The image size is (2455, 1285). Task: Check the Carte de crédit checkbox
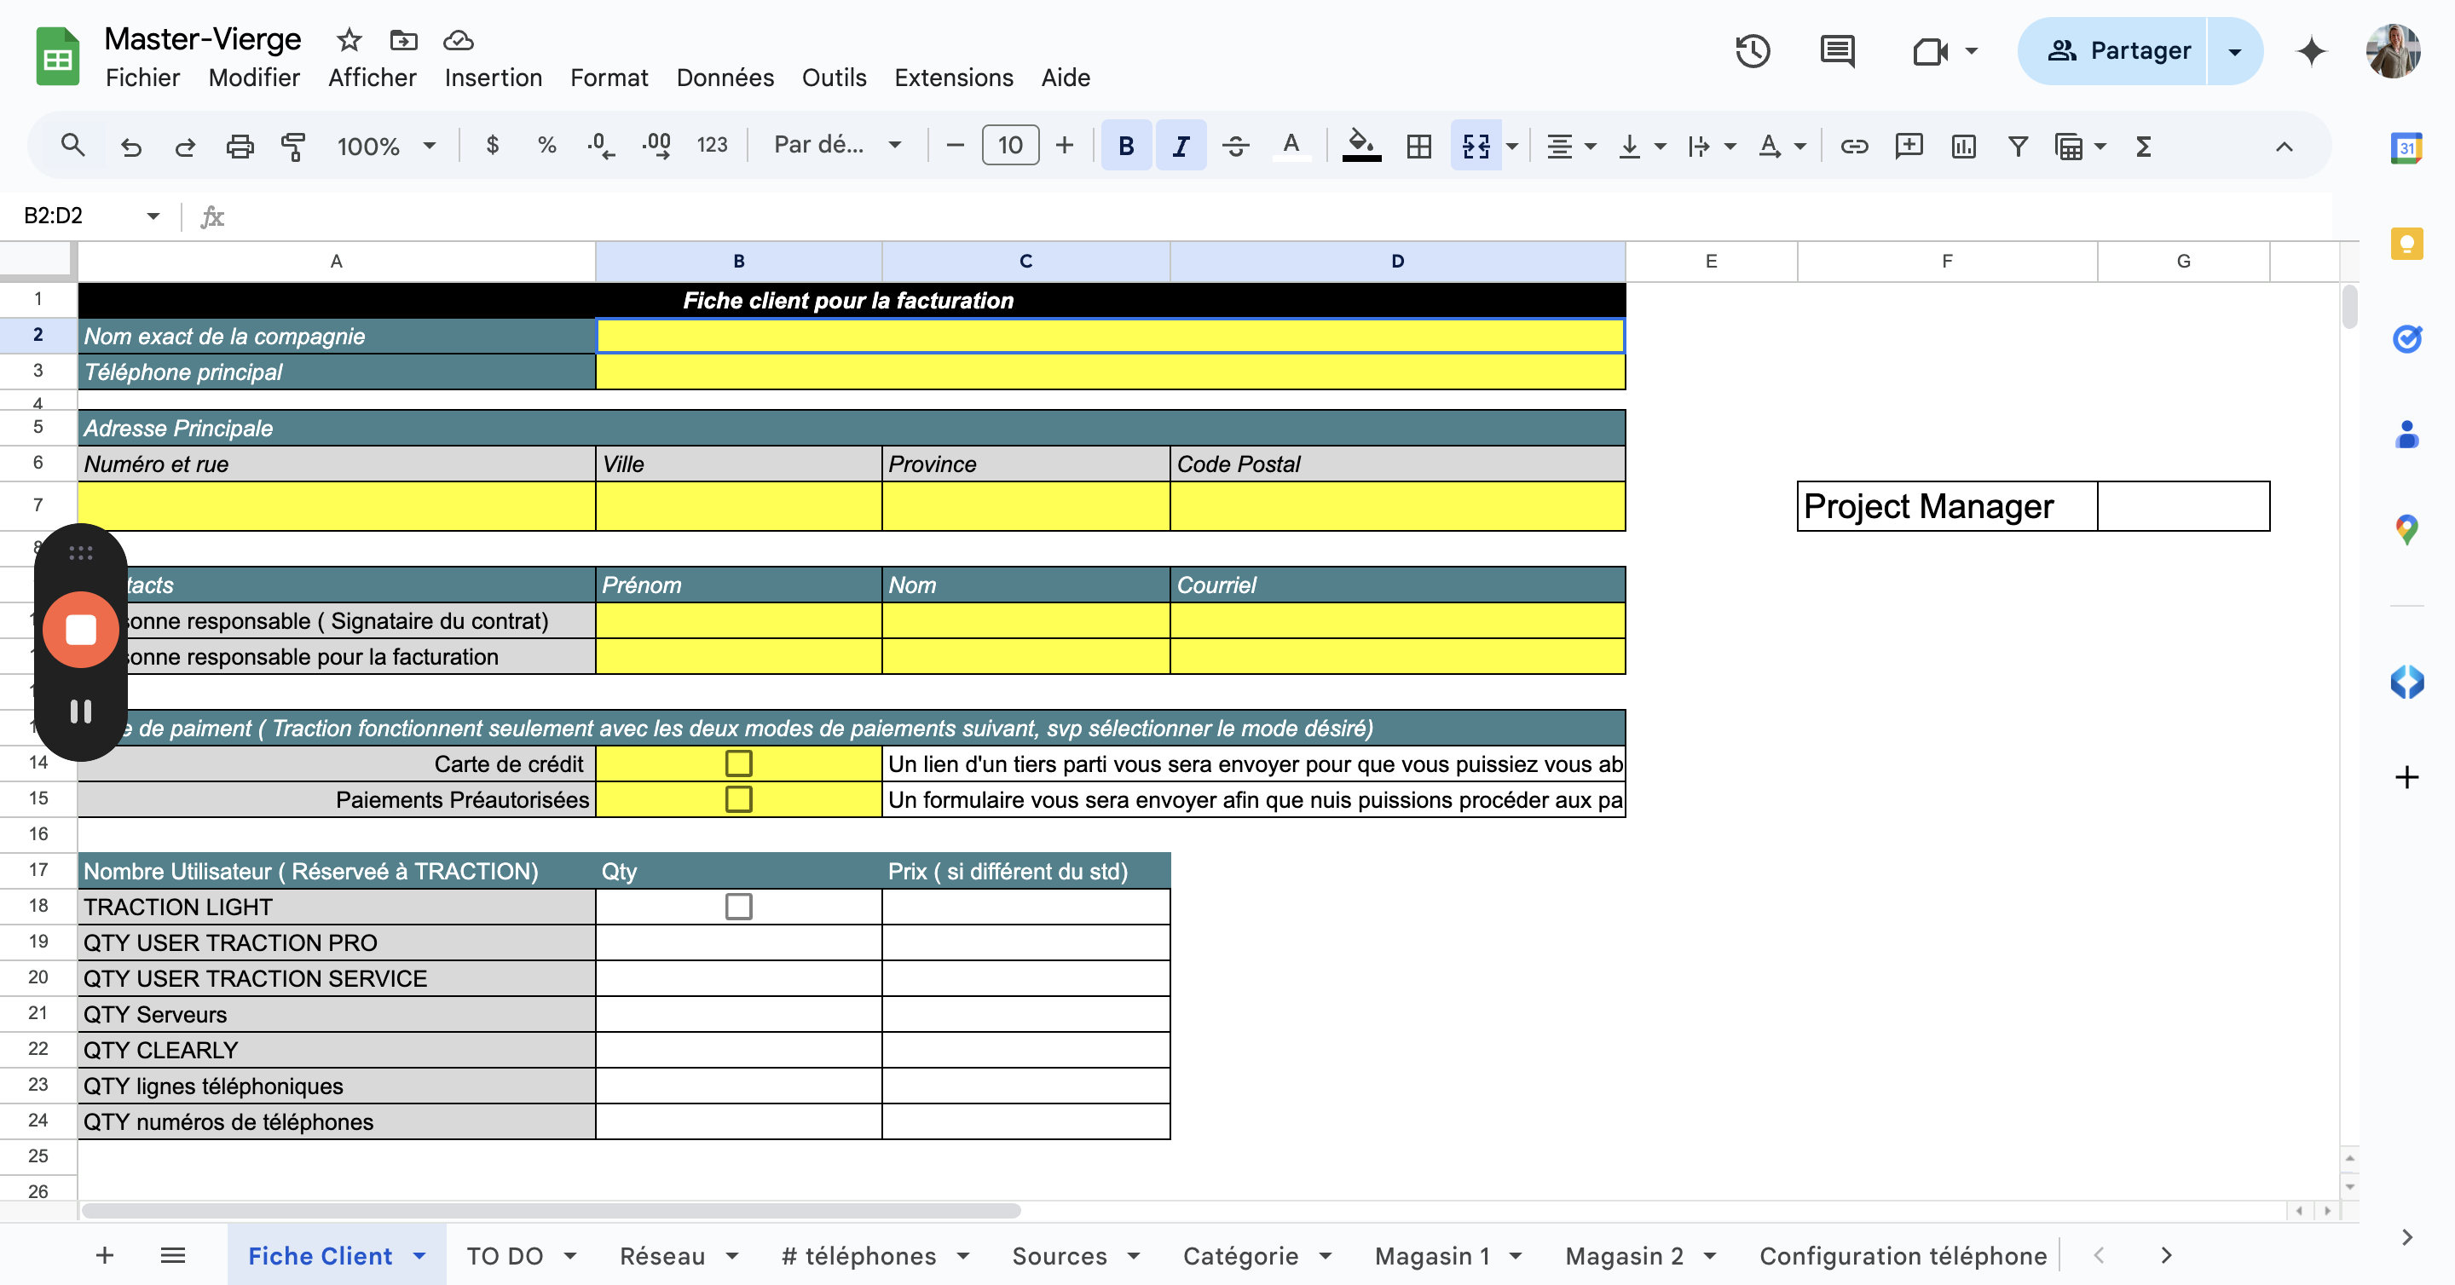click(x=738, y=763)
